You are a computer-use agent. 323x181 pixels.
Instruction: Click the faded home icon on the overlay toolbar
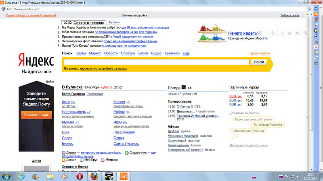(289, 33)
